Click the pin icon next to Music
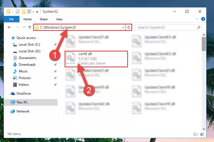Viewport: 214px width, 142px height. point(55,71)
